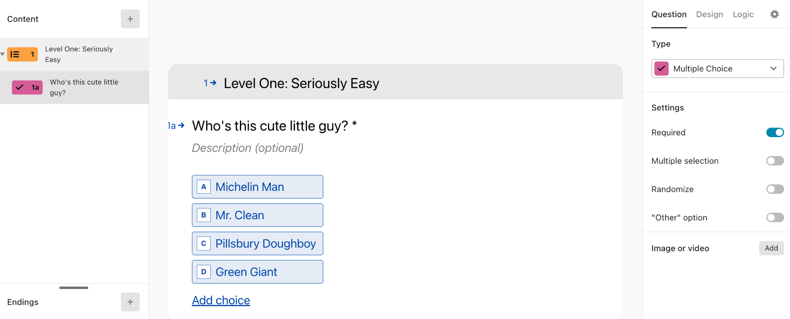The image size is (790, 319).
Task: Click the letter D key badge
Action: (x=204, y=272)
